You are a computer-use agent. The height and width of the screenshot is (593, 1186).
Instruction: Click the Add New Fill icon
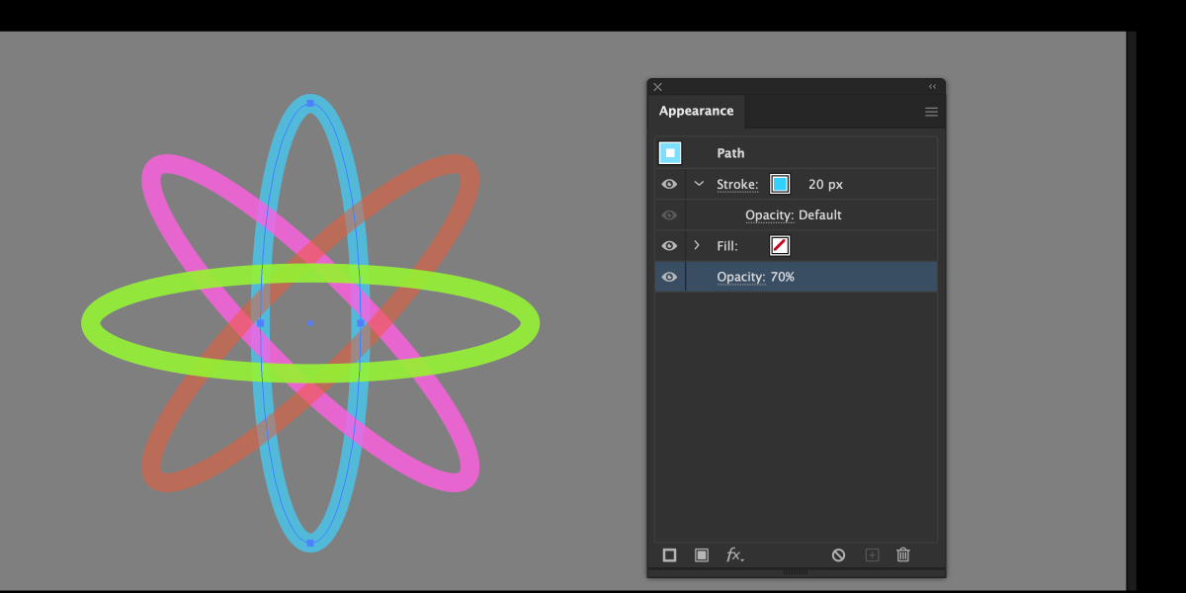702,555
